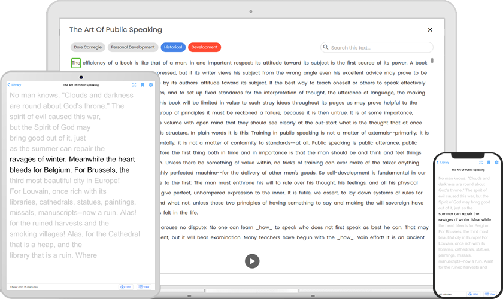Image resolution: width=503 pixels, height=299 pixels.
Task: Click the 1250 speed button on tablet
Action: [x=126, y=287]
